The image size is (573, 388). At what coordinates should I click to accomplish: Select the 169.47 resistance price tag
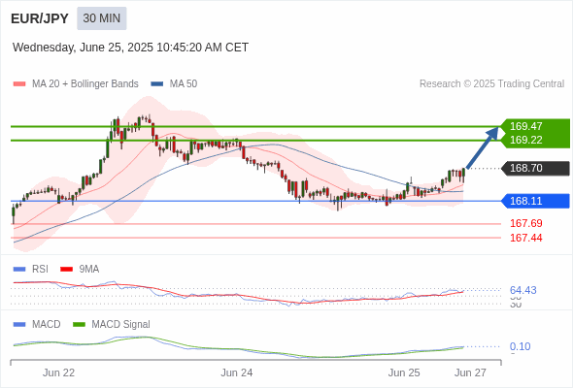click(x=535, y=126)
